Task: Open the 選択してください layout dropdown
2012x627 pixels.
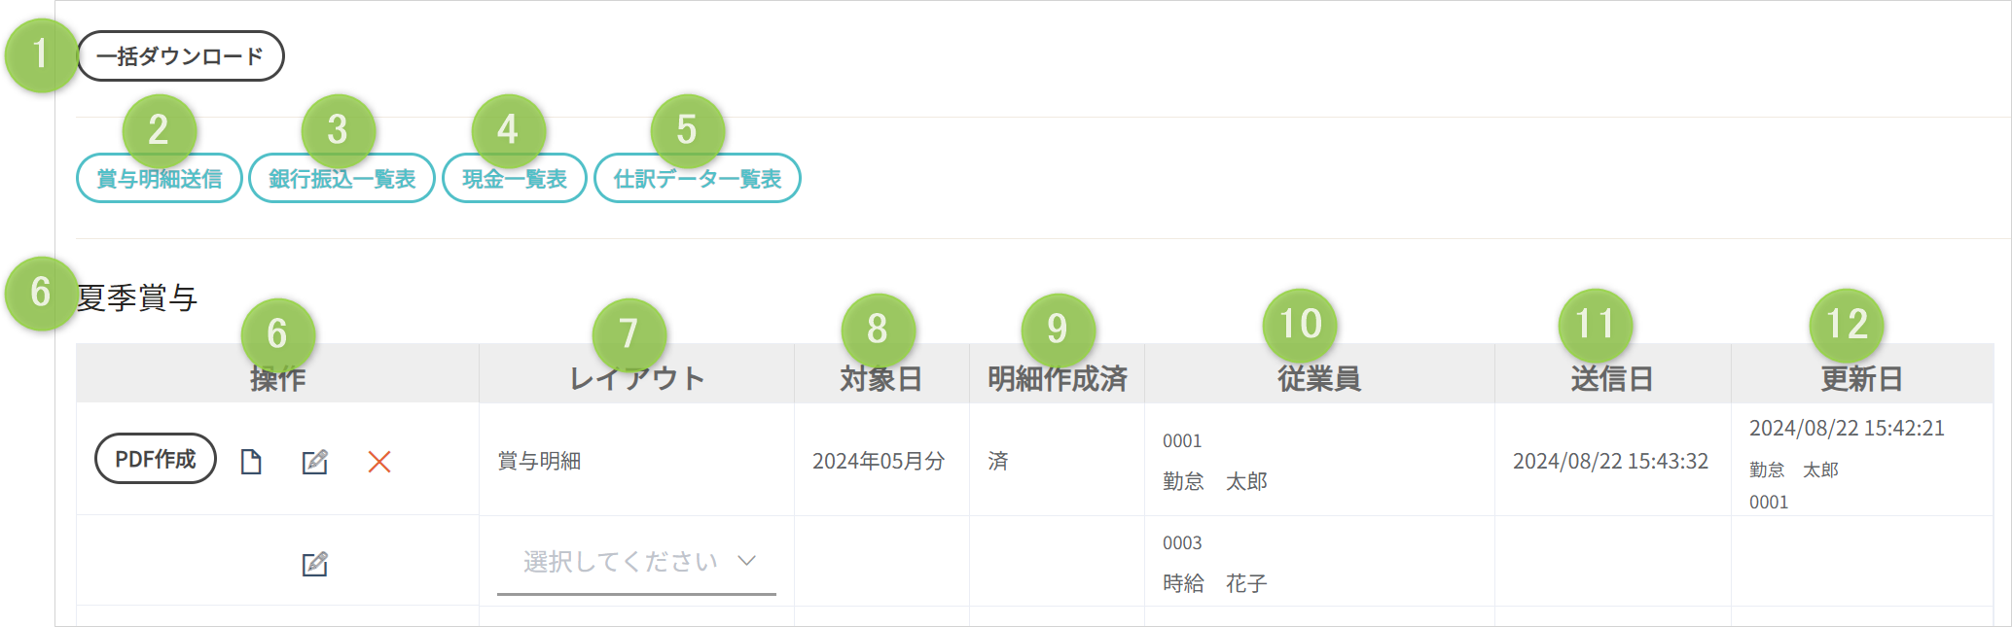Action: (x=636, y=562)
